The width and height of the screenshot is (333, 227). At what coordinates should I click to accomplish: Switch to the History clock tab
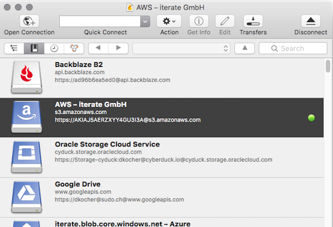54,48
